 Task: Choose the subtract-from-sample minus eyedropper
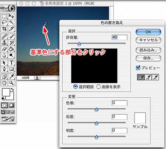coord(155,77)
